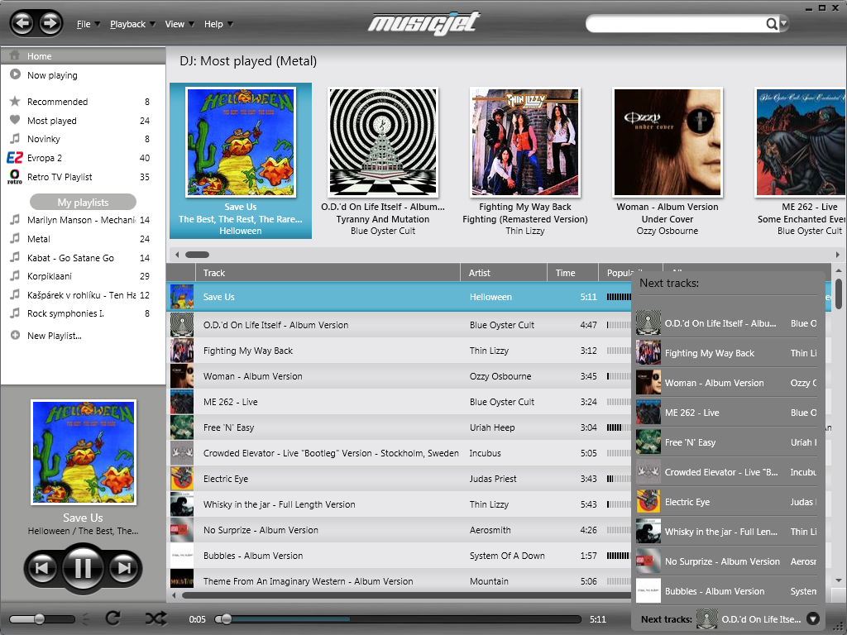Click the Most played heart icon

coord(15,120)
